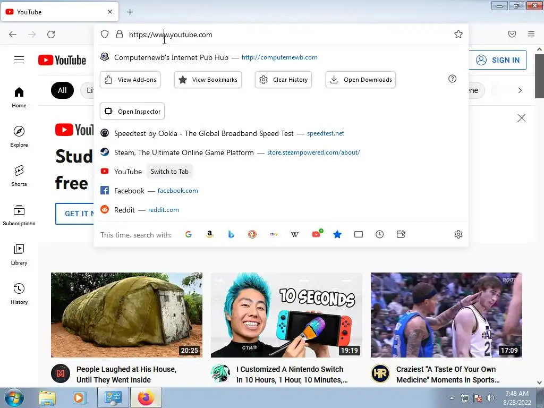The height and width of the screenshot is (408, 544).
Task: Click Open Downloads button
Action: click(x=361, y=80)
